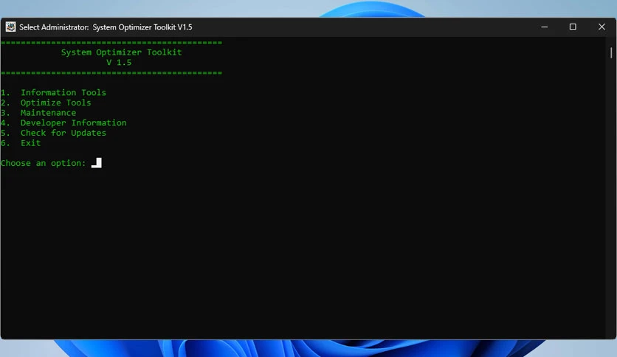
Task: Click the 'Choose an option:' prompt text
Action: pyautogui.click(x=44, y=163)
